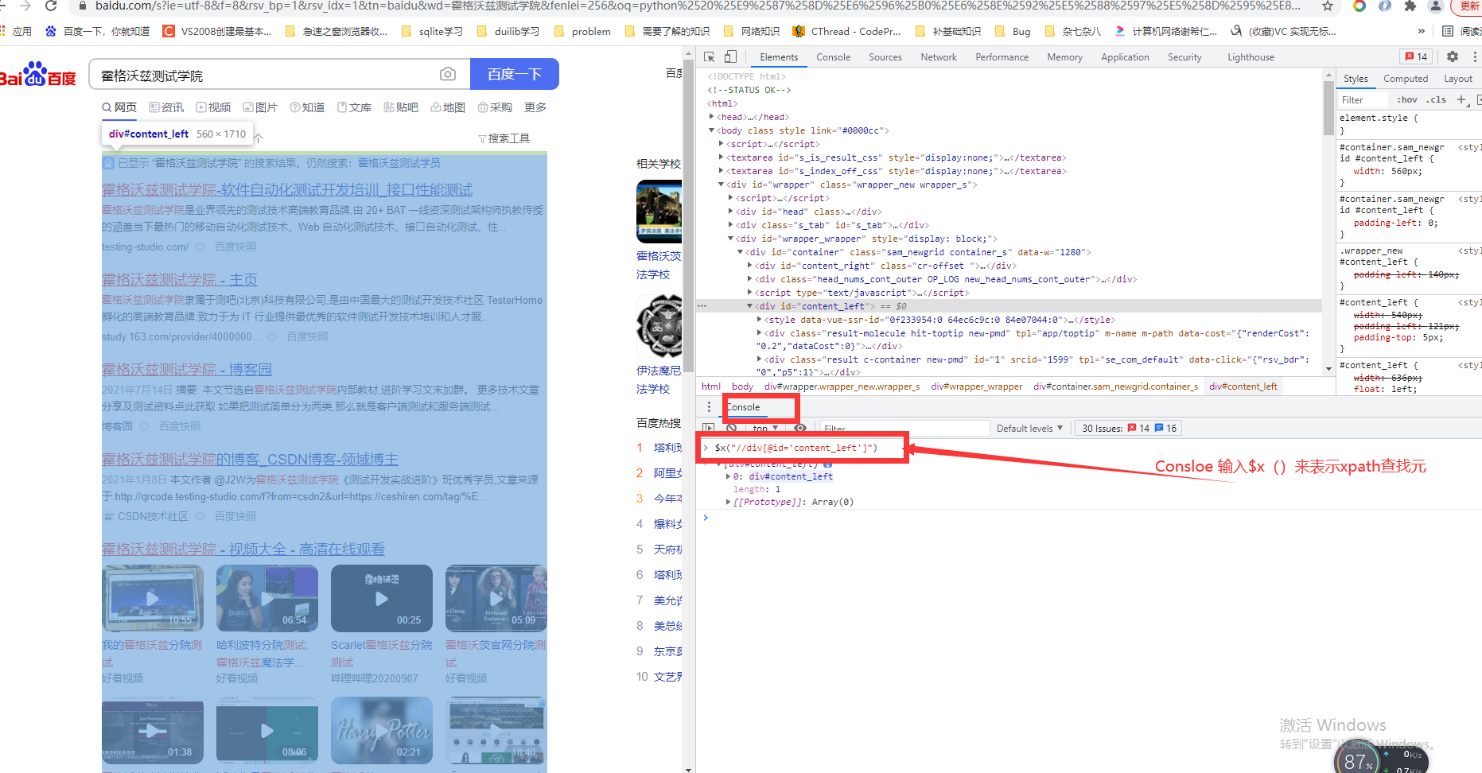1482x773 pixels.
Task: Open the CSDN博客 result link
Action: [250, 459]
